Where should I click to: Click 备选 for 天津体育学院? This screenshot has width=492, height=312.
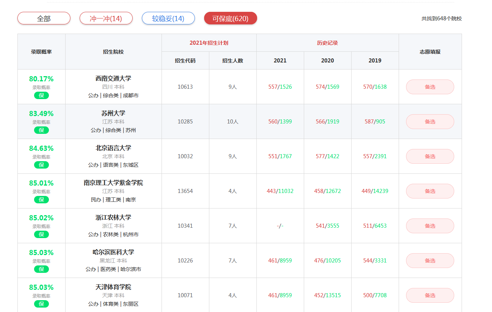pyautogui.click(x=430, y=295)
